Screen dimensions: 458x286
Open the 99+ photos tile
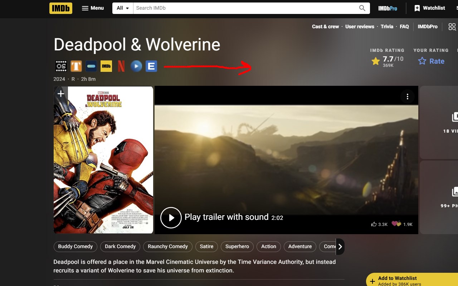(x=439, y=197)
